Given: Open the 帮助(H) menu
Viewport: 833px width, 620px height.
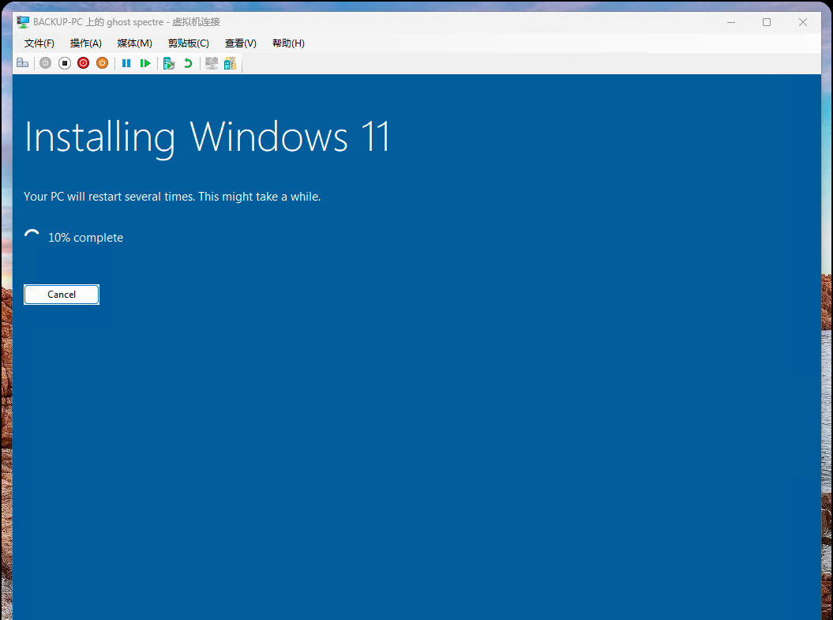Looking at the screenshot, I should [x=288, y=43].
